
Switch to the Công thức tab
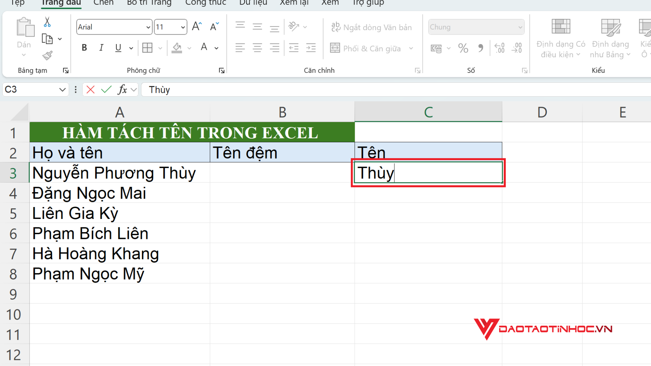[x=205, y=3]
